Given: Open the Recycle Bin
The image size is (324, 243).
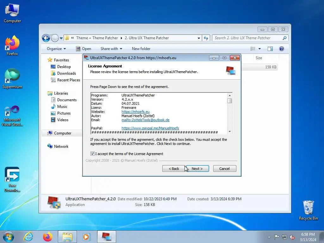Looking at the screenshot, I should point(308,210).
